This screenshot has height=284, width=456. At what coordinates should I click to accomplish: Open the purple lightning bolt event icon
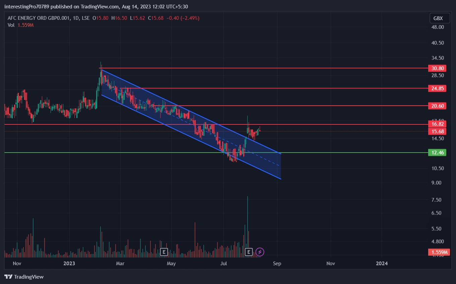tap(260, 252)
